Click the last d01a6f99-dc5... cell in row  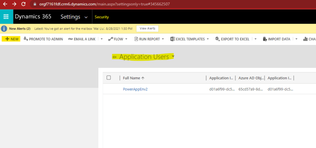(280, 89)
